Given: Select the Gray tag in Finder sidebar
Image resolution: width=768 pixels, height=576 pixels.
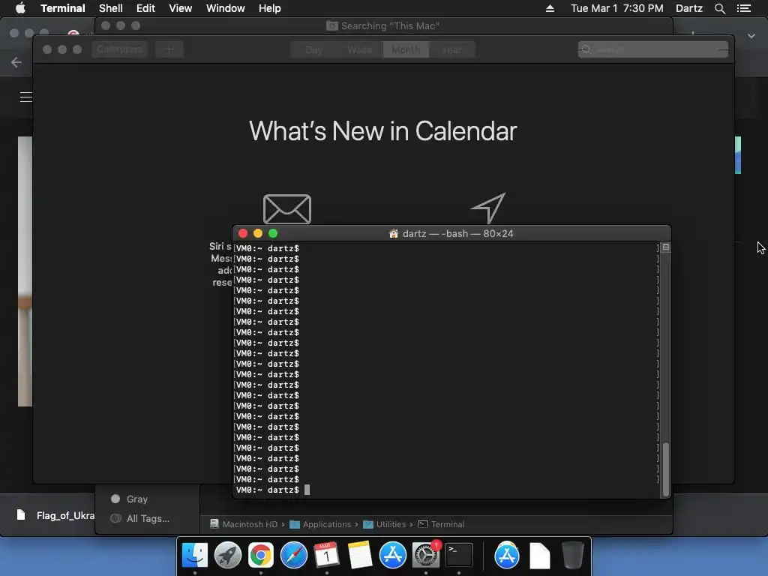Looking at the screenshot, I should coord(129,499).
